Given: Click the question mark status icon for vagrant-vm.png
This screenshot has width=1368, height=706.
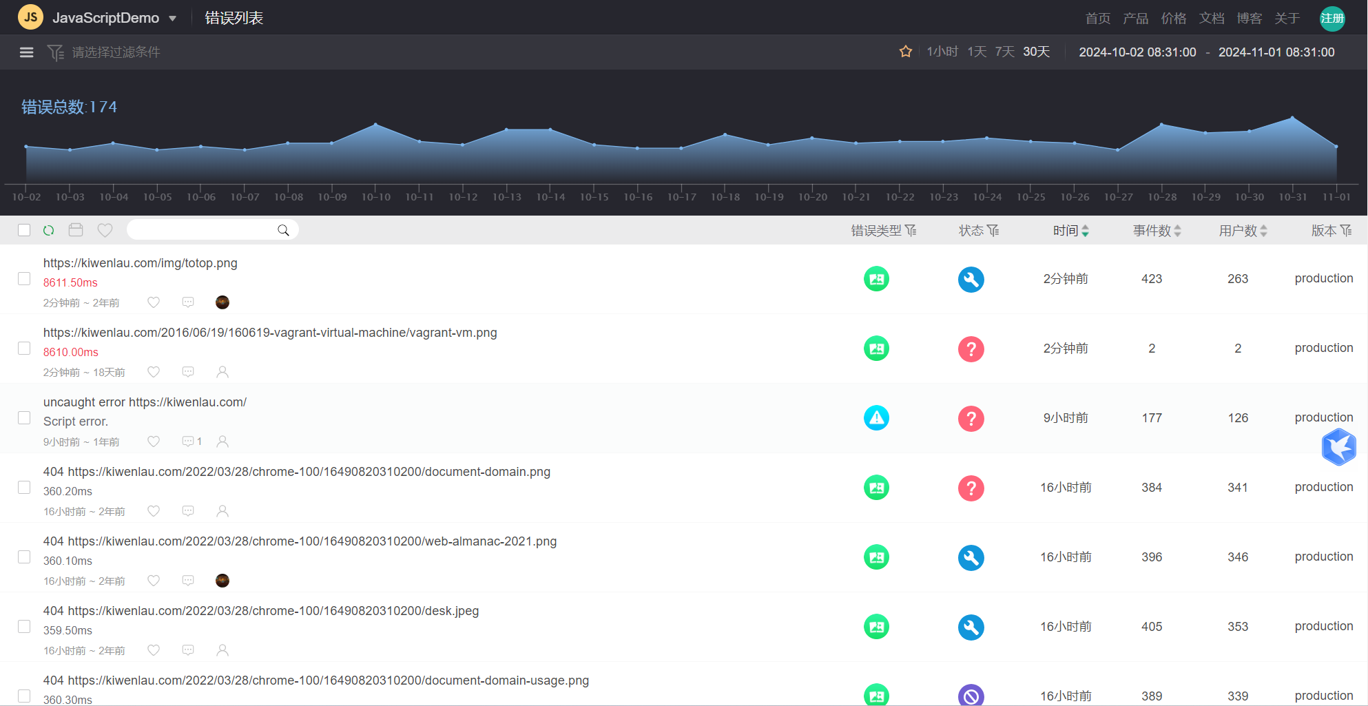Looking at the screenshot, I should coord(971,349).
